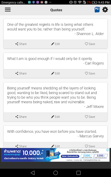Open the hamburger navigation menu
Viewport: 111px width, 177px height.
click(8, 10)
